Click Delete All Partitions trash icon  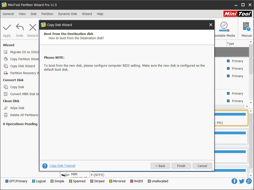[6, 115]
